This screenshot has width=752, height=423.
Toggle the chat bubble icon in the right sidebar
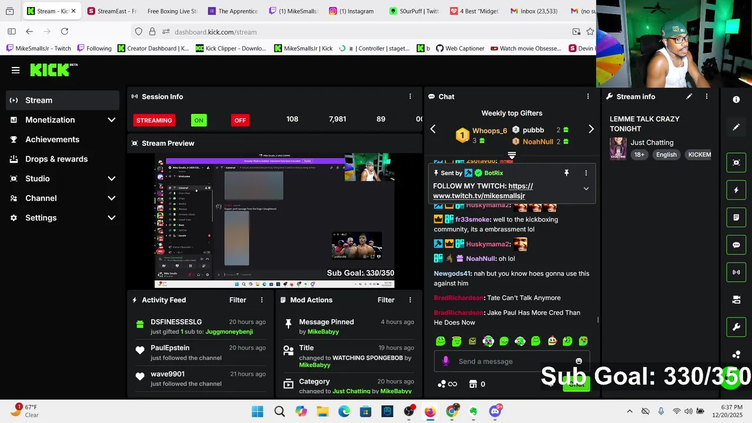736,245
